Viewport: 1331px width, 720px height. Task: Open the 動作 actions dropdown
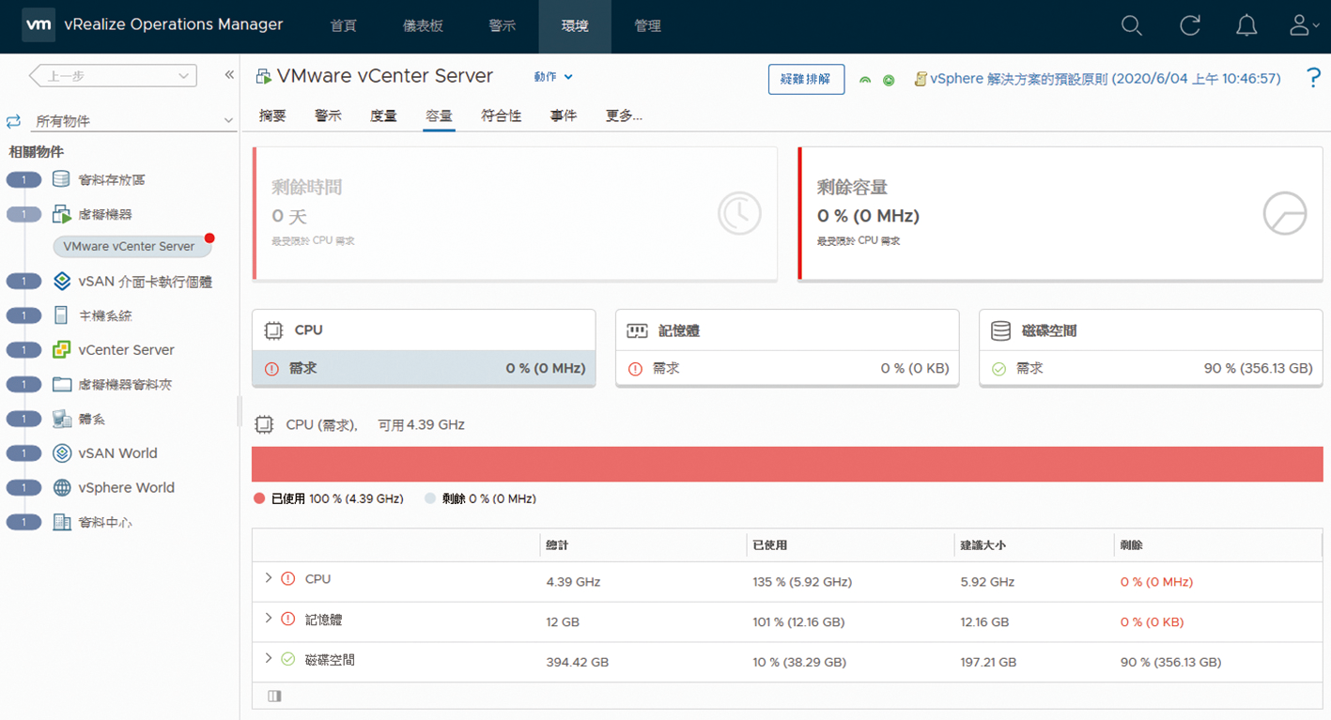553,77
